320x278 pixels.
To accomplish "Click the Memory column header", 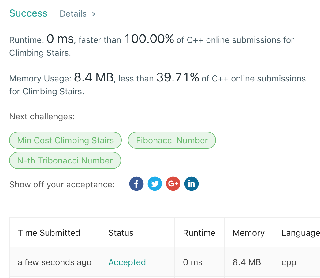I will [x=248, y=233].
